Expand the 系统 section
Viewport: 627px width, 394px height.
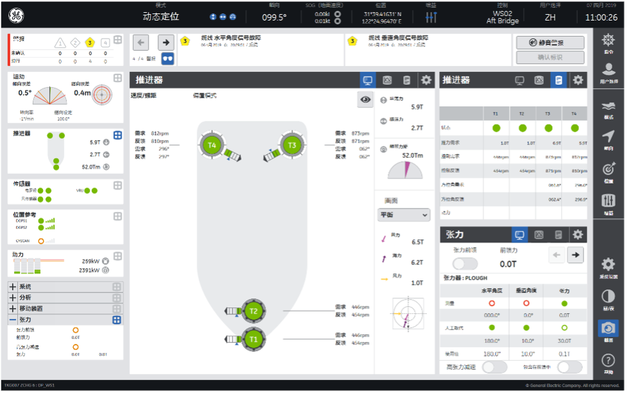pyautogui.click(x=13, y=287)
